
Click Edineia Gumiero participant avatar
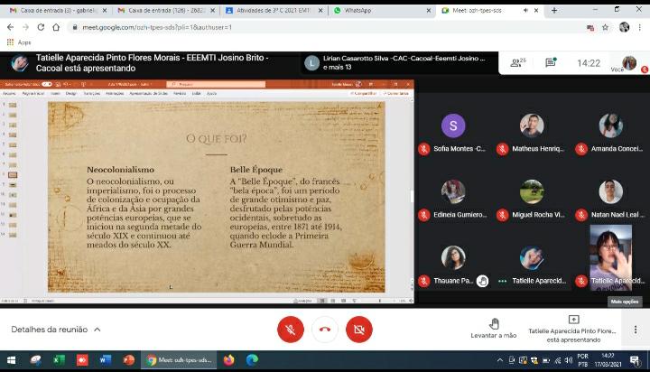point(453,191)
